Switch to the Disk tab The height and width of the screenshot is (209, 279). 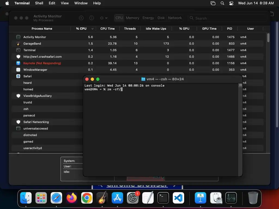[x=161, y=18]
